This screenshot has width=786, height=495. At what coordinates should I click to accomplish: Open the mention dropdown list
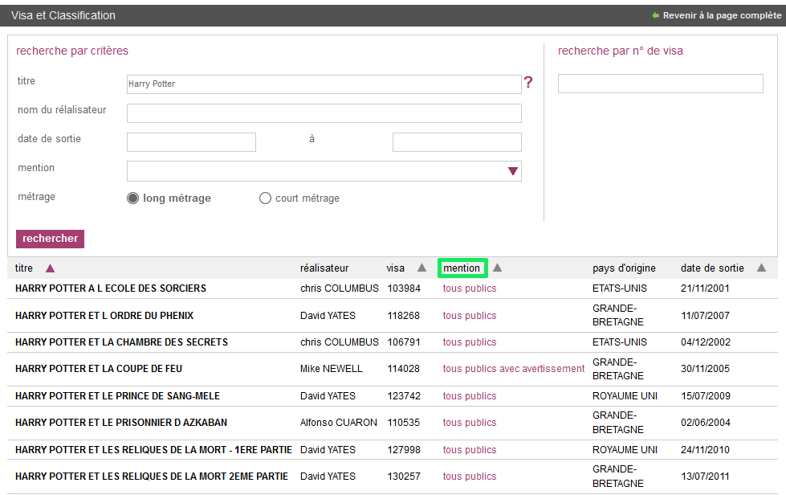(x=513, y=171)
